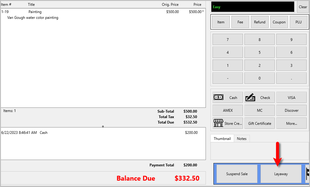The image size is (310, 187).
Task: Select item row 1-19 Painting
Action: pyautogui.click(x=103, y=12)
